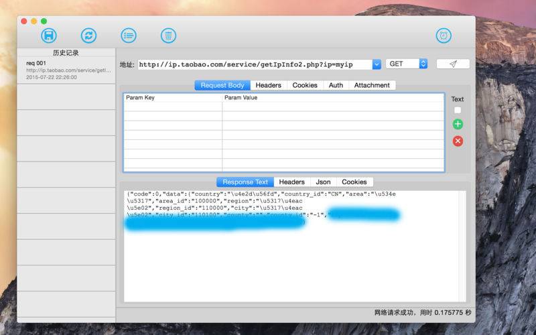The height and width of the screenshot is (335, 536).
Task: Select the Response Text tab
Action: coord(245,182)
